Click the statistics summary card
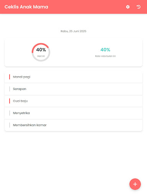The image size is (147, 196). (x=73, y=53)
